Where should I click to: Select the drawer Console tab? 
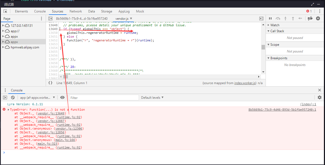tap(17, 90)
